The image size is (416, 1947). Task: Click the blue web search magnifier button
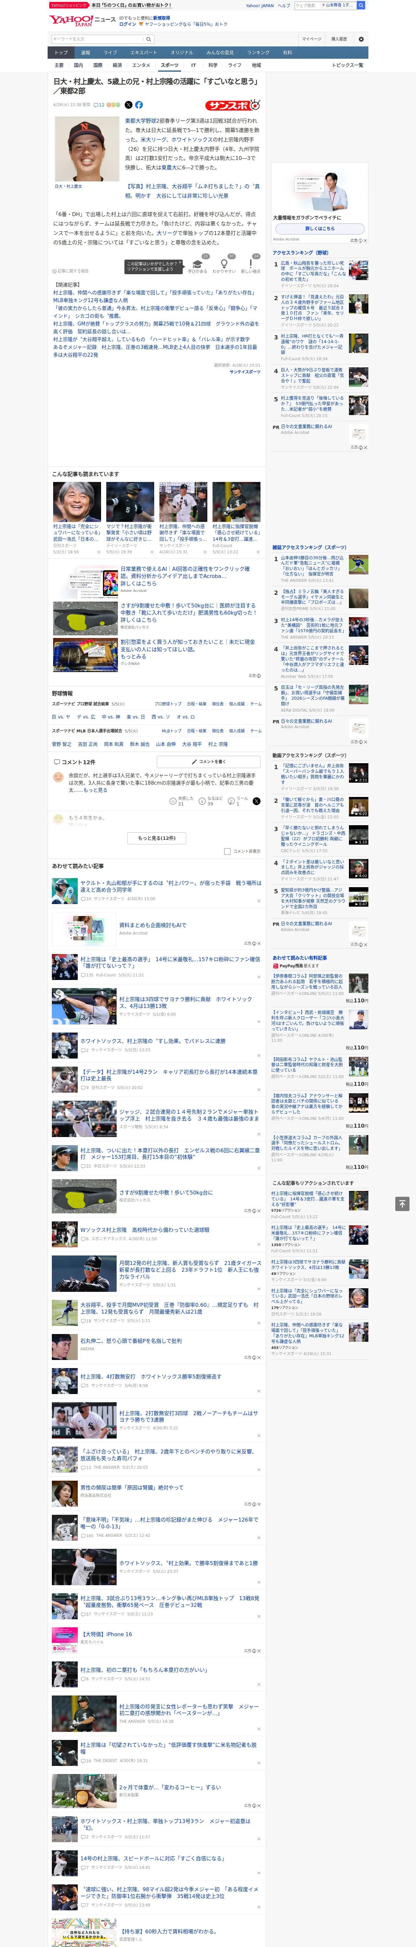(x=361, y=5)
